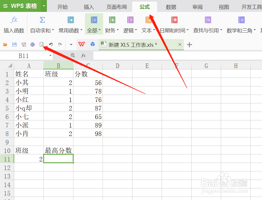Image resolution: width=262 pixels, height=200 pixels.
Task: Switch to the 数据 tab
Action: (x=171, y=7)
